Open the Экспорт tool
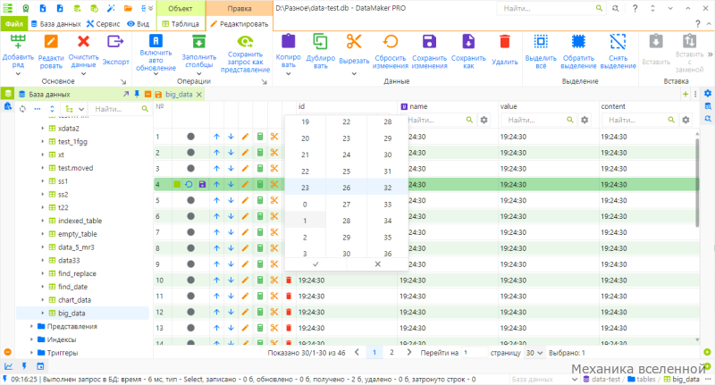The image size is (715, 385). [115, 42]
